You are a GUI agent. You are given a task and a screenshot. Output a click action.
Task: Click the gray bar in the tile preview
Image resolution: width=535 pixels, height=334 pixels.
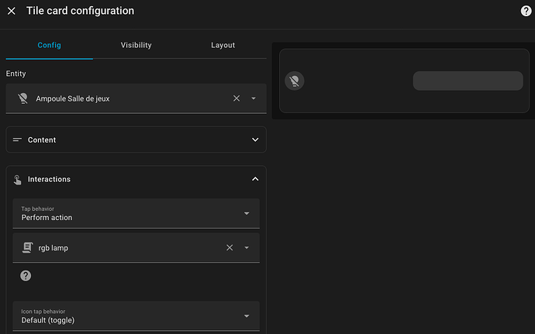(468, 81)
